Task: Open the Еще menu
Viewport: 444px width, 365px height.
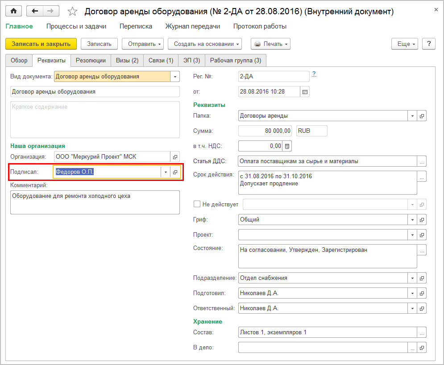Action: point(405,44)
